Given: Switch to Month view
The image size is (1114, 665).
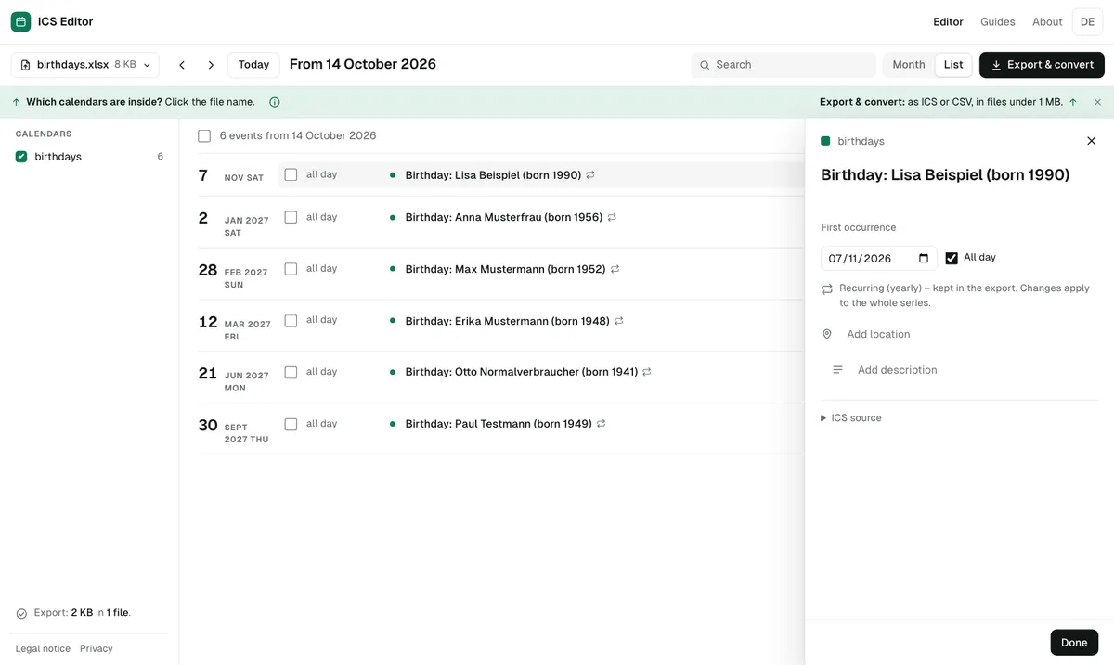Looking at the screenshot, I should (909, 65).
